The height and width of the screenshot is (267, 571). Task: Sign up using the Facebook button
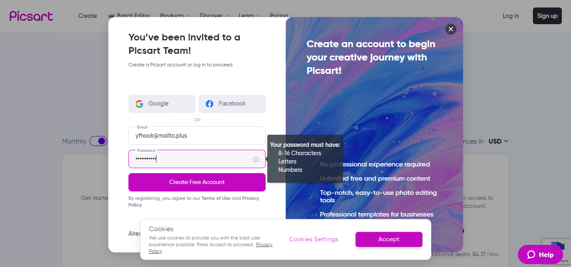(x=232, y=104)
